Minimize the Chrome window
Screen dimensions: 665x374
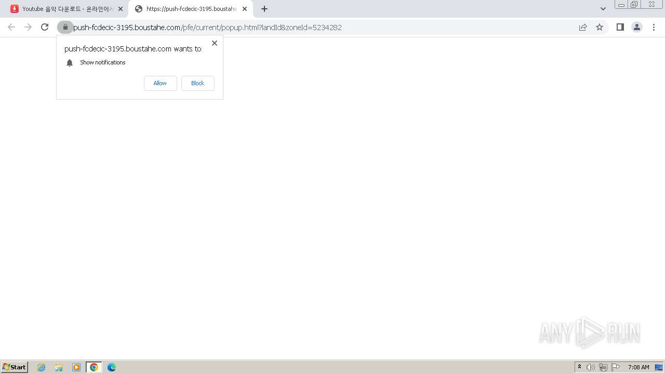tap(621, 4)
